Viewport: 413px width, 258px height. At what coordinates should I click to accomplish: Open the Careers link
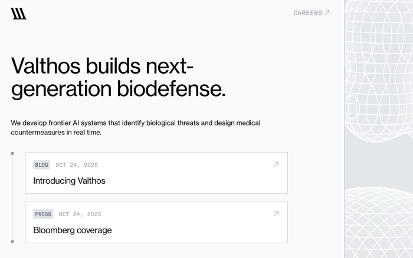308,13
